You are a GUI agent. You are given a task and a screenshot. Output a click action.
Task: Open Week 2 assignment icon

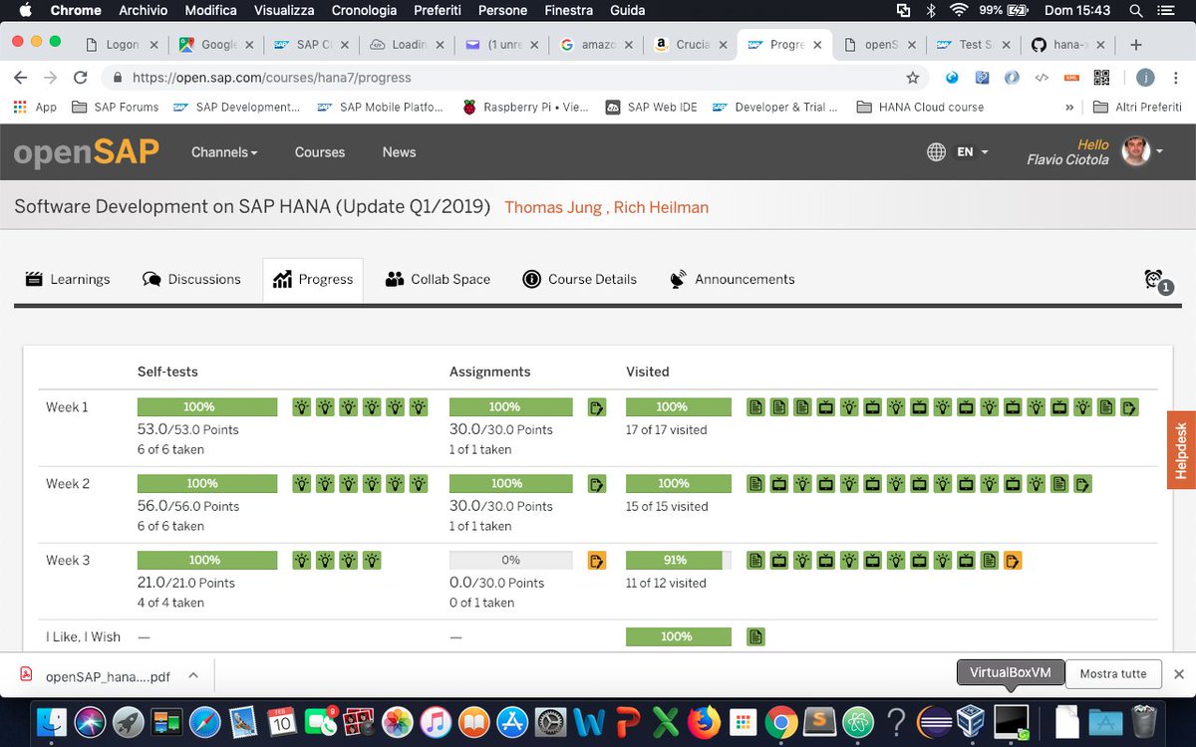597,483
